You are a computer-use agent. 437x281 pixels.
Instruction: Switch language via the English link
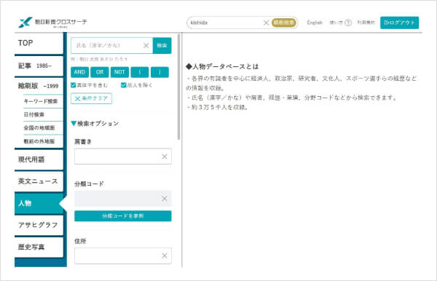(315, 23)
